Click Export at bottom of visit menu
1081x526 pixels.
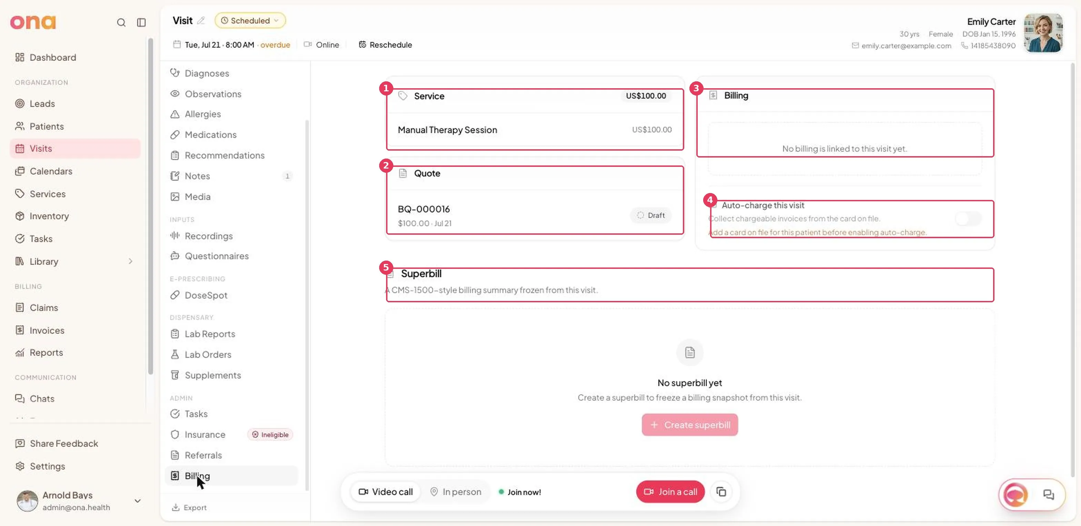tap(189, 507)
